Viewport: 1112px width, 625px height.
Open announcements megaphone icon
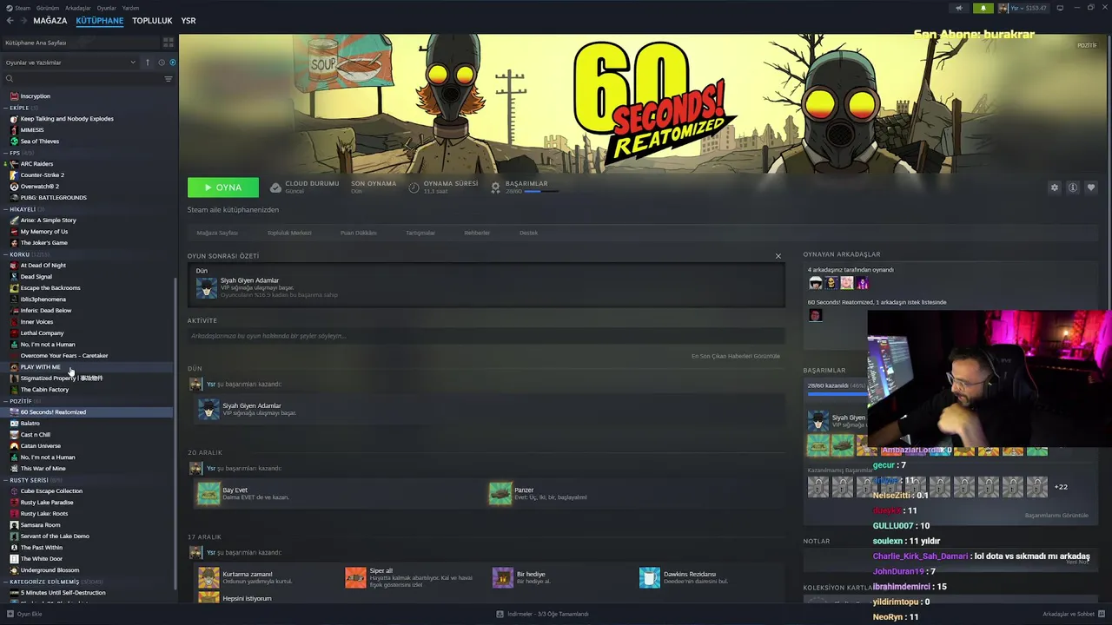pos(959,8)
